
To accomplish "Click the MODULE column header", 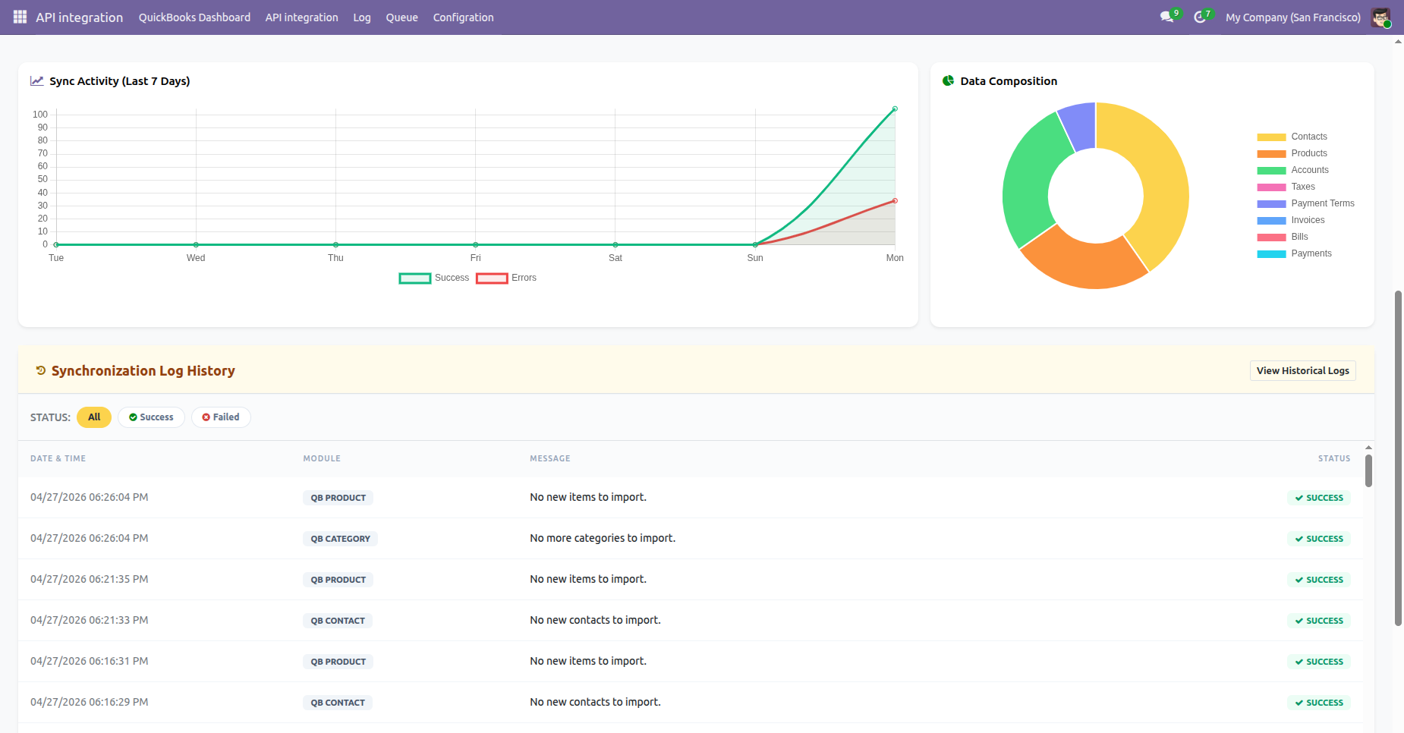I will [x=322, y=458].
